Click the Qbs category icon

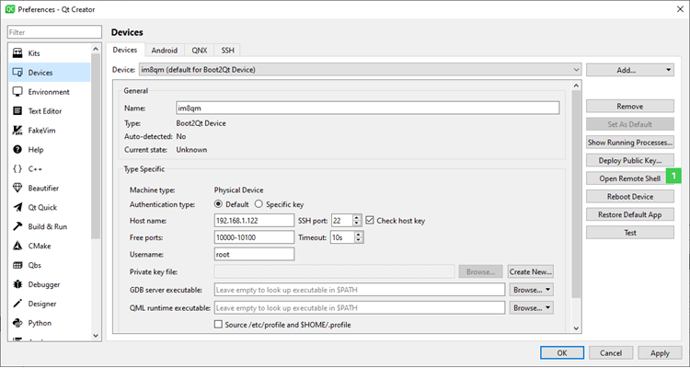coord(17,266)
